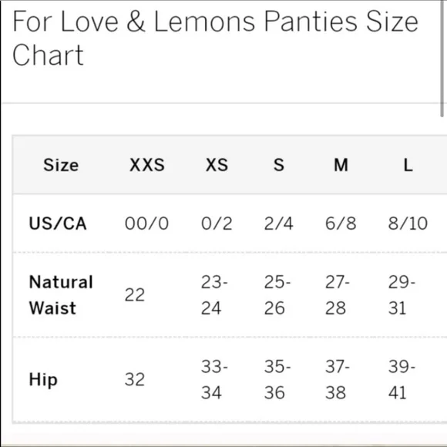This screenshot has width=447, height=447.
Task: Click the 8/10 US/CA cell
Action: tap(408, 223)
